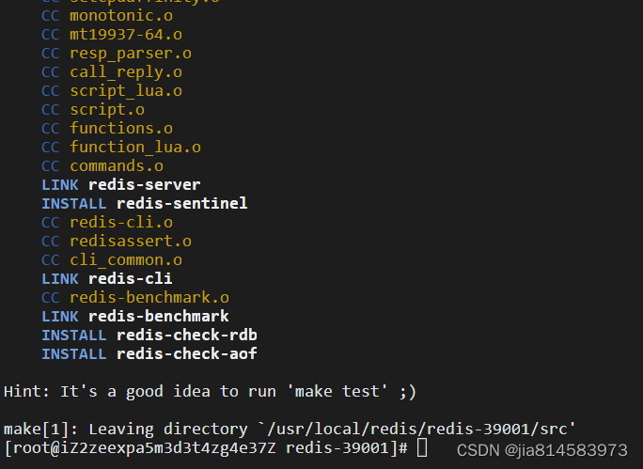
Task: Click the 'redis-check-aof' INSTALL line
Action: (x=149, y=354)
